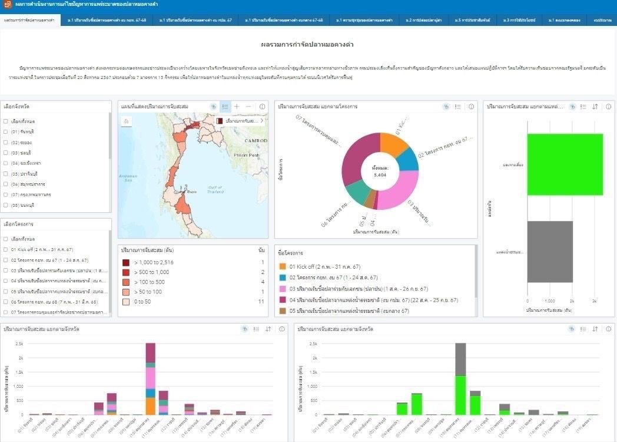
Task: Check the (02) ระยอง province checkbox
Action: click(x=5, y=142)
